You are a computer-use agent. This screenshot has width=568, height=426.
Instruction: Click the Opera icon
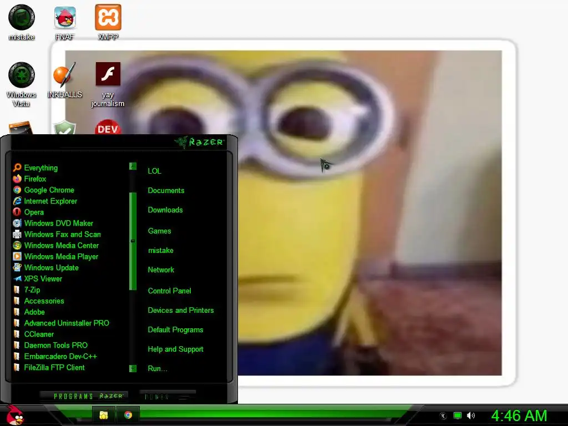(x=17, y=212)
